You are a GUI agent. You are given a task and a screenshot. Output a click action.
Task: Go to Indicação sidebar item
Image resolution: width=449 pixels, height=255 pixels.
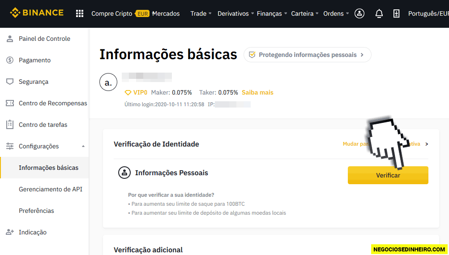[x=44, y=232]
